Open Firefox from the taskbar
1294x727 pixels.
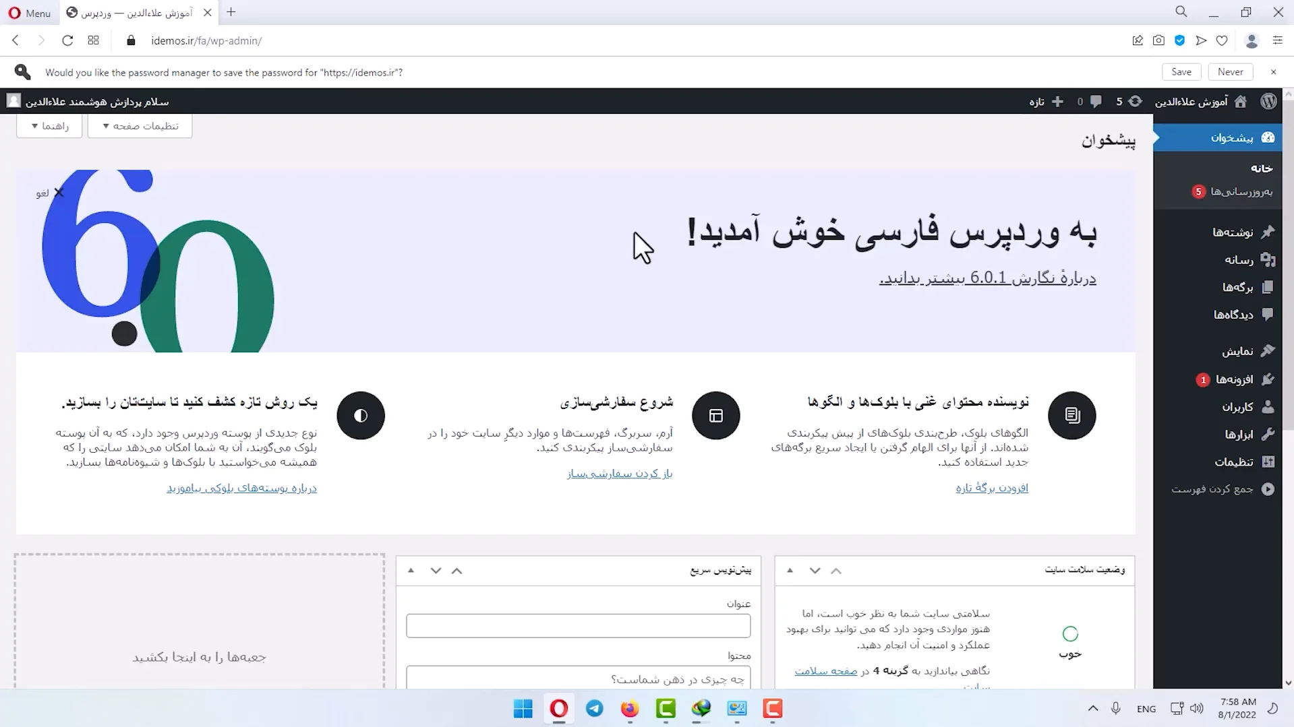pos(630,709)
